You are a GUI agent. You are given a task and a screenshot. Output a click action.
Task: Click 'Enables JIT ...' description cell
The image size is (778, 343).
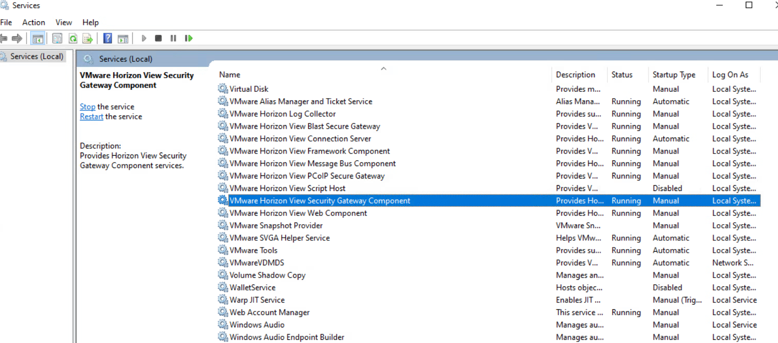pos(578,300)
